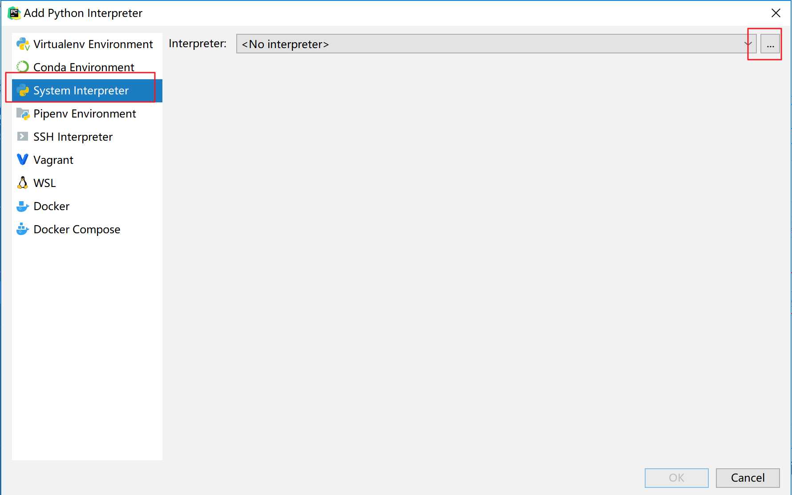
Task: Choose System Interpreter in the list
Action: (87, 90)
